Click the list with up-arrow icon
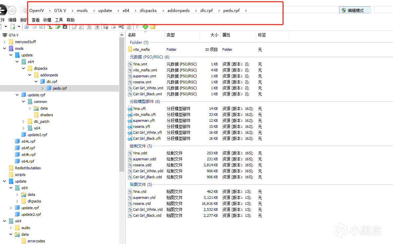Screen dimensions: 393x244 coord(106,27)
